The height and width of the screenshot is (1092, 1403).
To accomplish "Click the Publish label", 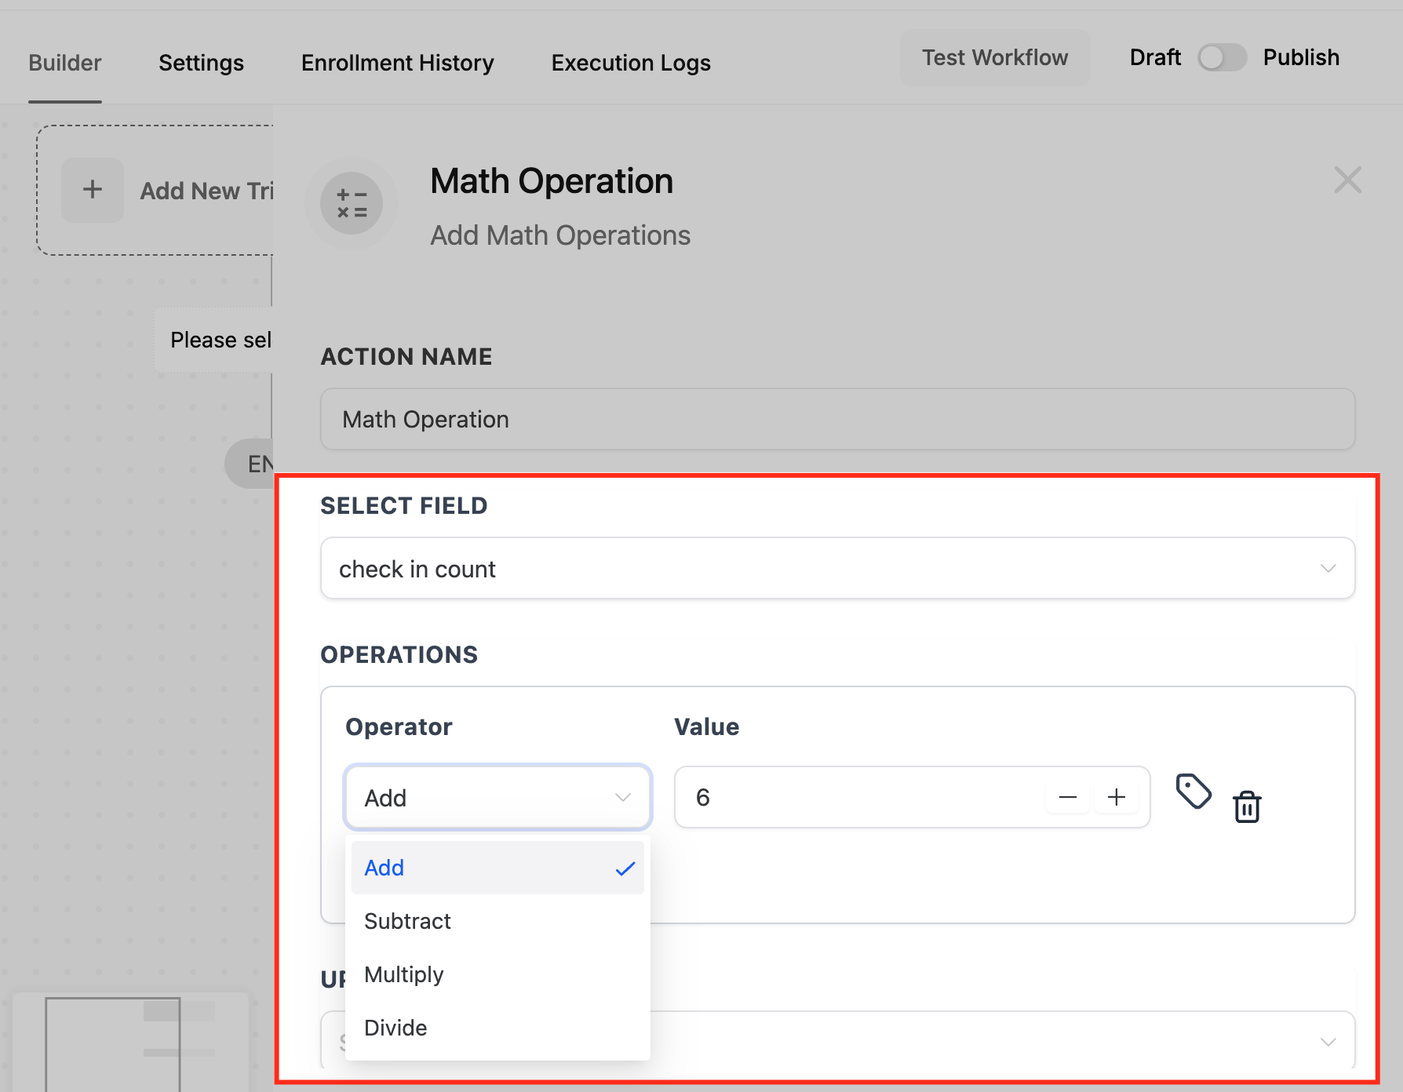I will coord(1301,57).
